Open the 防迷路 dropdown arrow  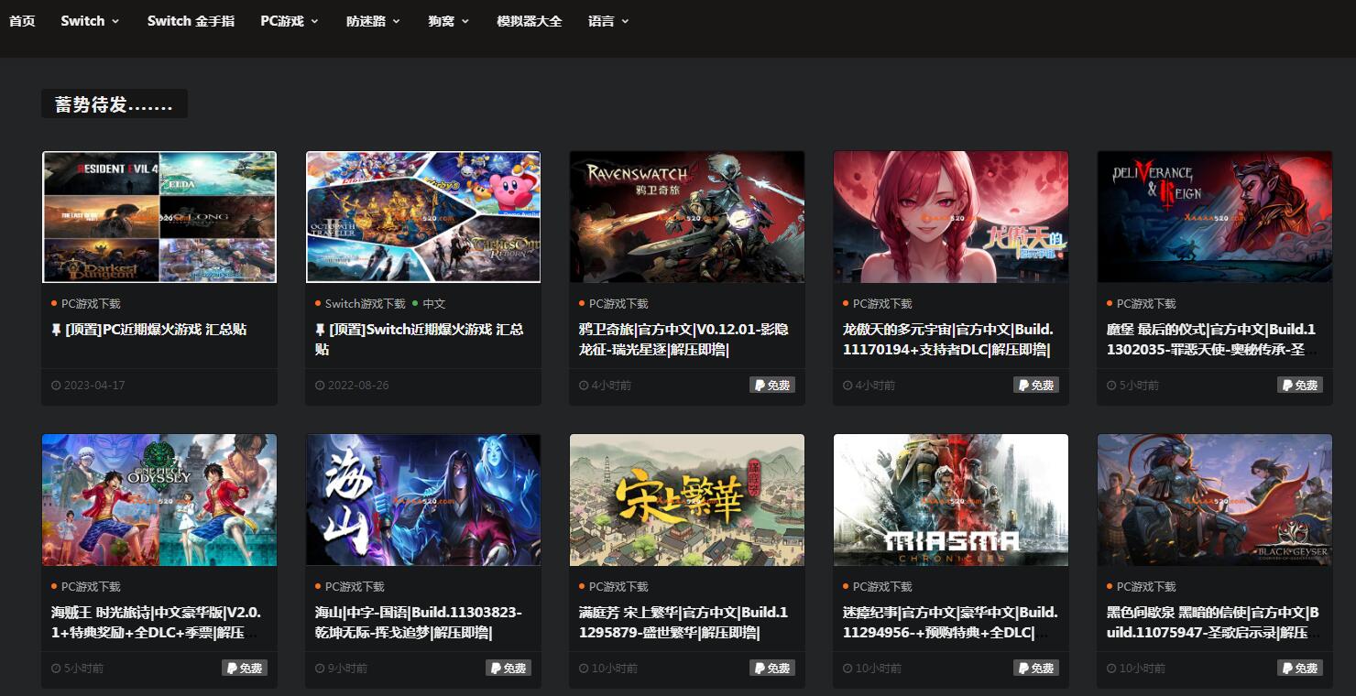(397, 21)
